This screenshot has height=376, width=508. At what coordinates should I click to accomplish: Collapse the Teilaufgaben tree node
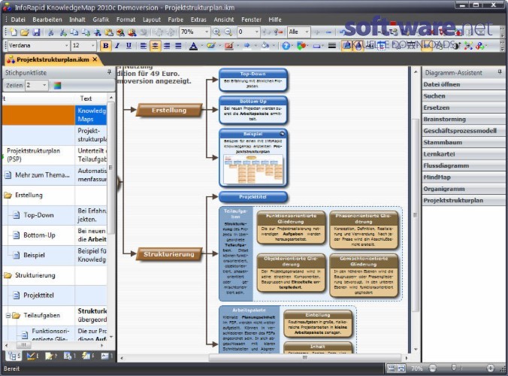coord(8,315)
